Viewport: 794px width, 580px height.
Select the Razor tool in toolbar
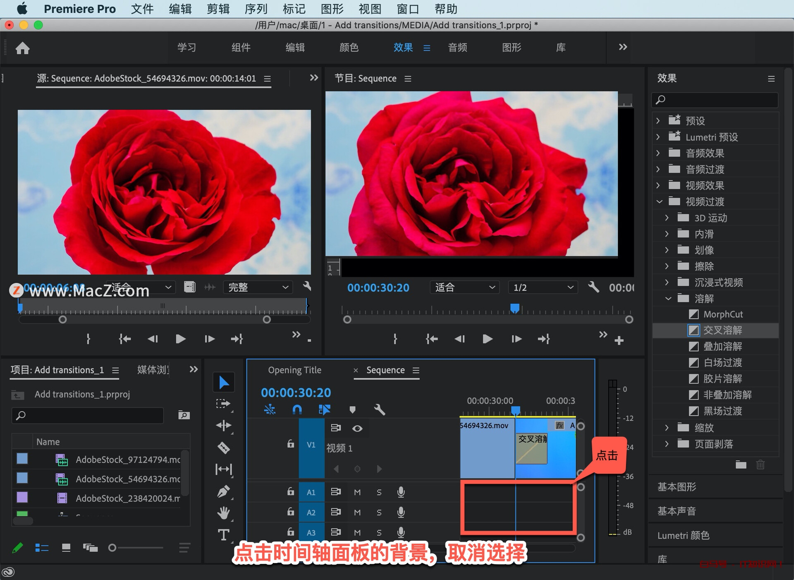[x=223, y=448]
